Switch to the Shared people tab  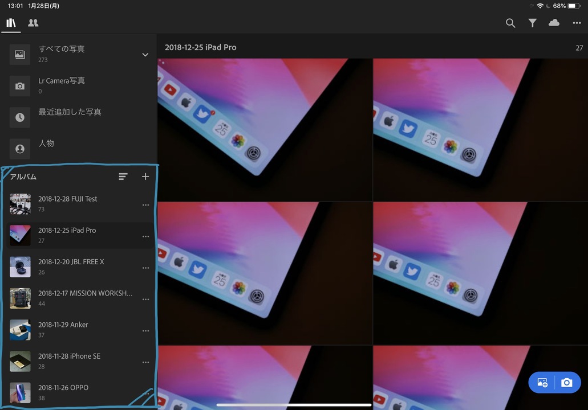click(x=33, y=23)
